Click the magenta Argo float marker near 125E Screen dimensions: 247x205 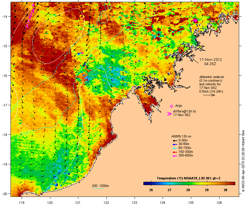(x=195, y=20)
